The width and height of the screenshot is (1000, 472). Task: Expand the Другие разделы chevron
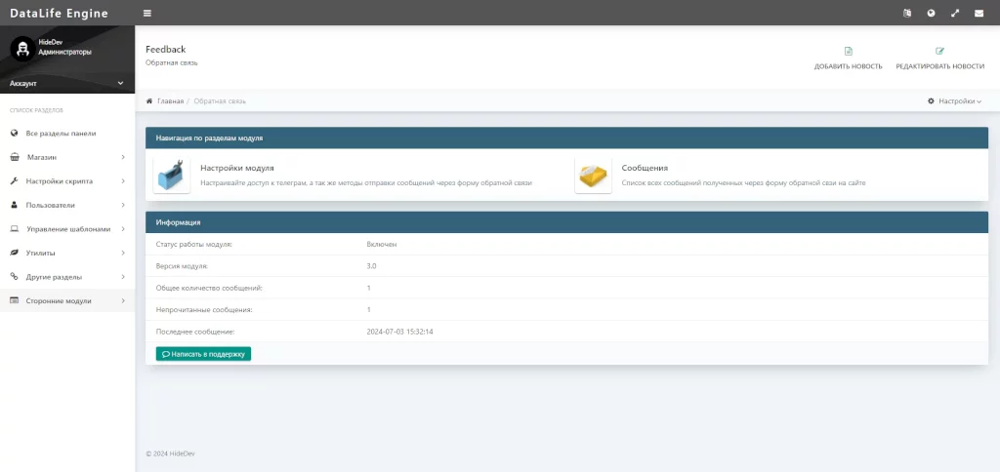[123, 277]
